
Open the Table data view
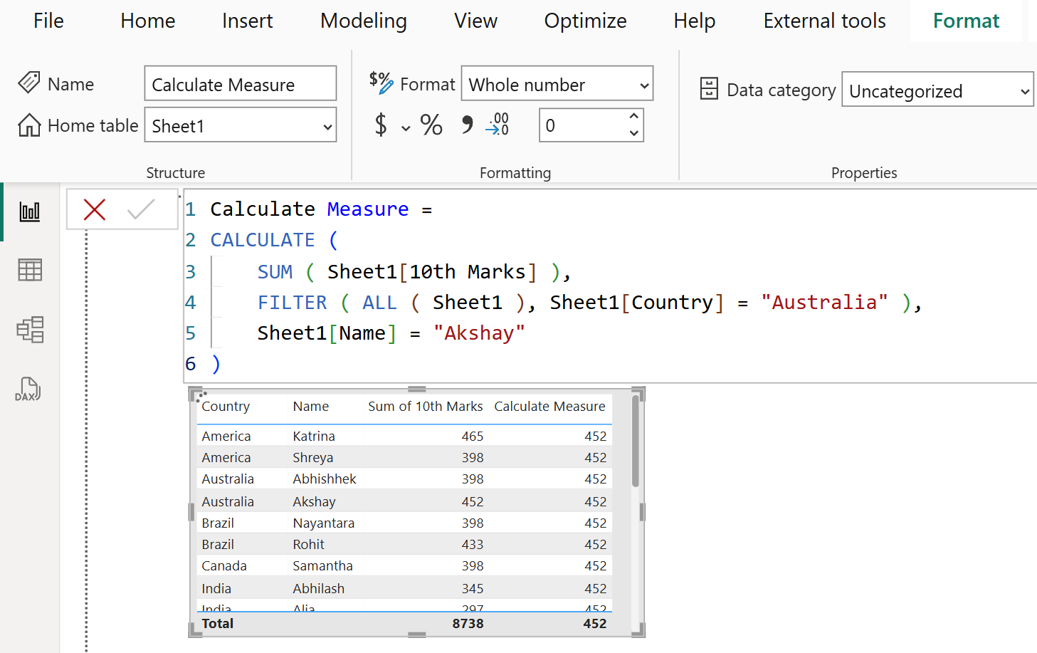29,270
